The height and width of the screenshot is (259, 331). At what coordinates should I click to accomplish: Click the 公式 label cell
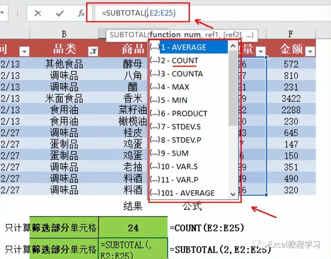[192, 206]
